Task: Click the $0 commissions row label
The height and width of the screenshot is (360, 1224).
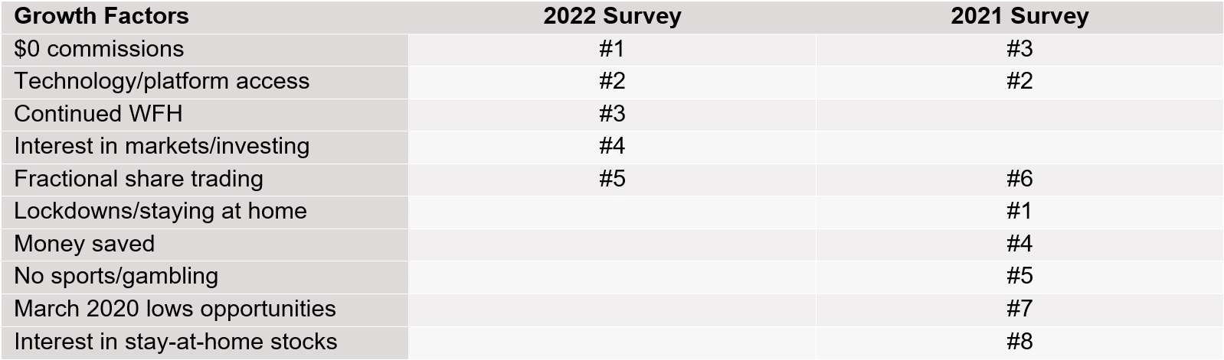Action: pos(99,49)
